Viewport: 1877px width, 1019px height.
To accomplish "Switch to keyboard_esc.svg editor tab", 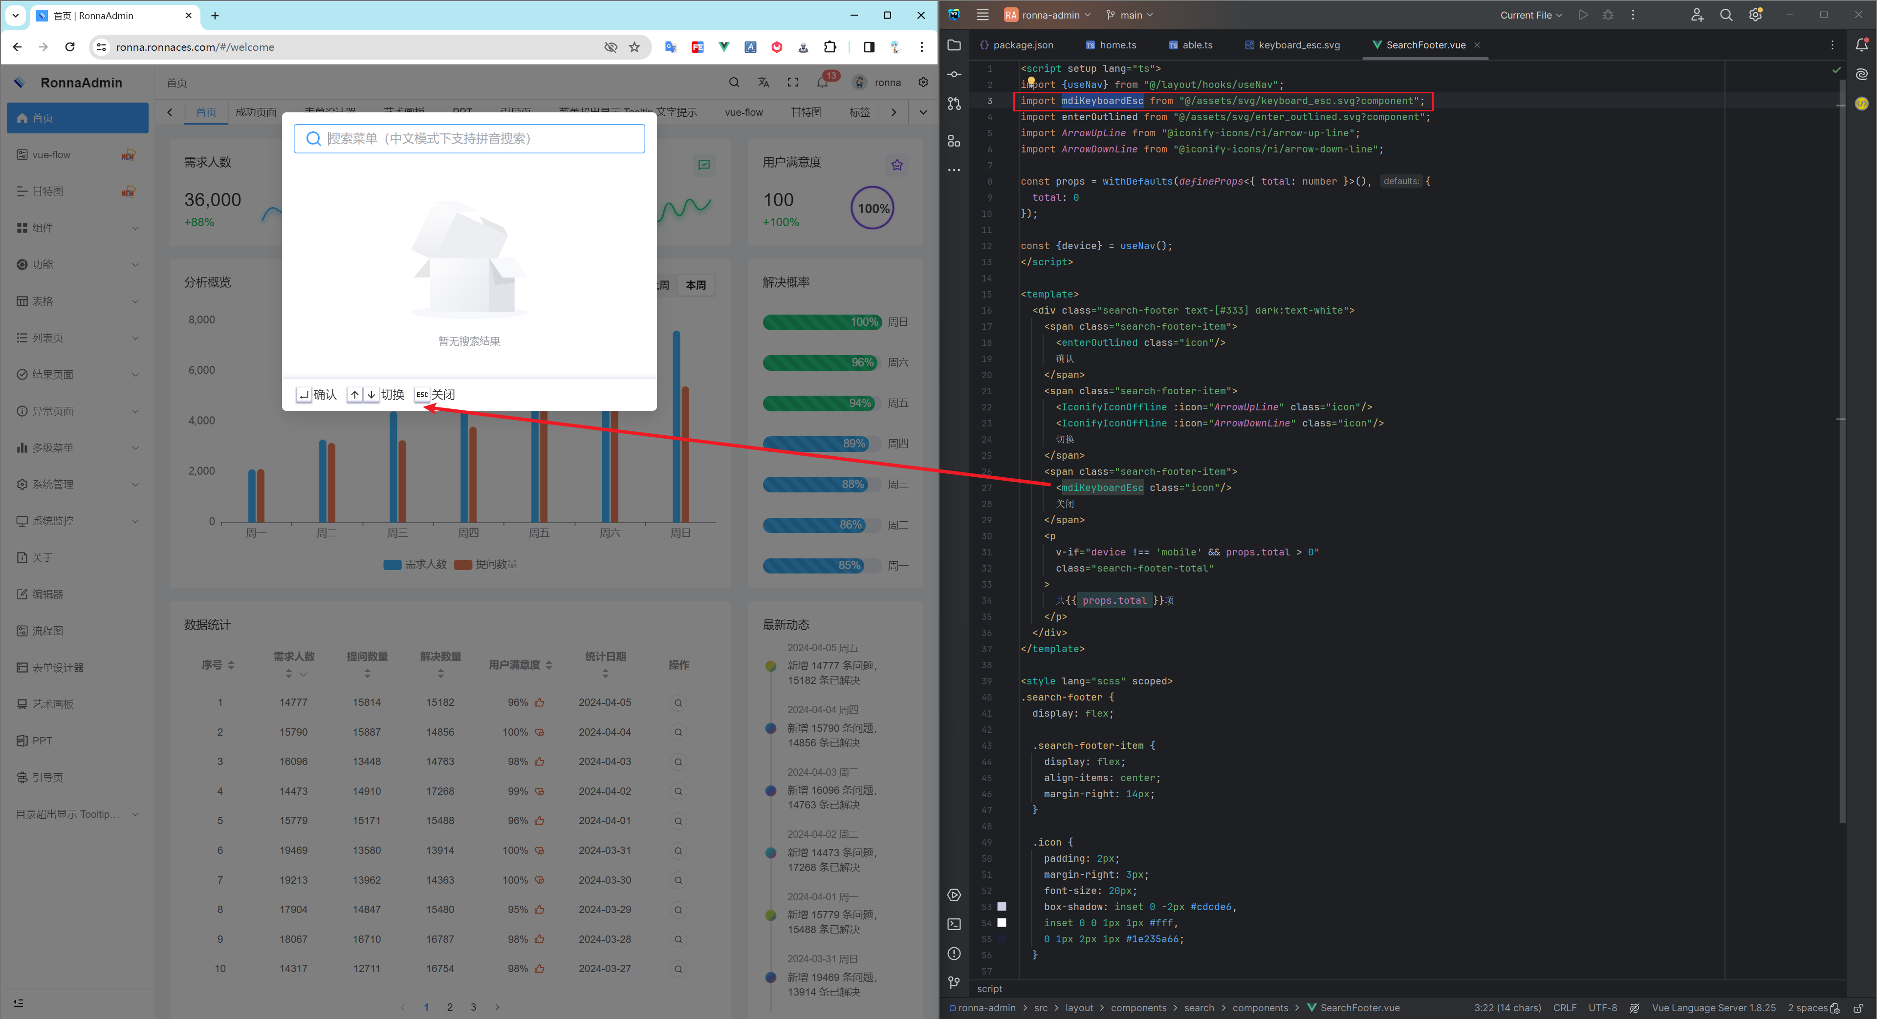I will pyautogui.click(x=1292, y=45).
